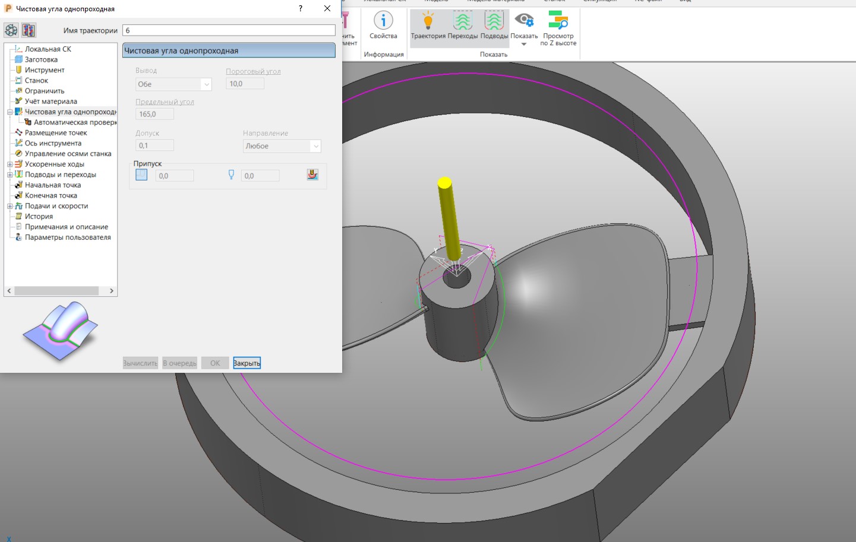The image size is (856, 542).
Task: Click the recycle toolpath icon beside the name field
Action: pyautogui.click(x=11, y=30)
